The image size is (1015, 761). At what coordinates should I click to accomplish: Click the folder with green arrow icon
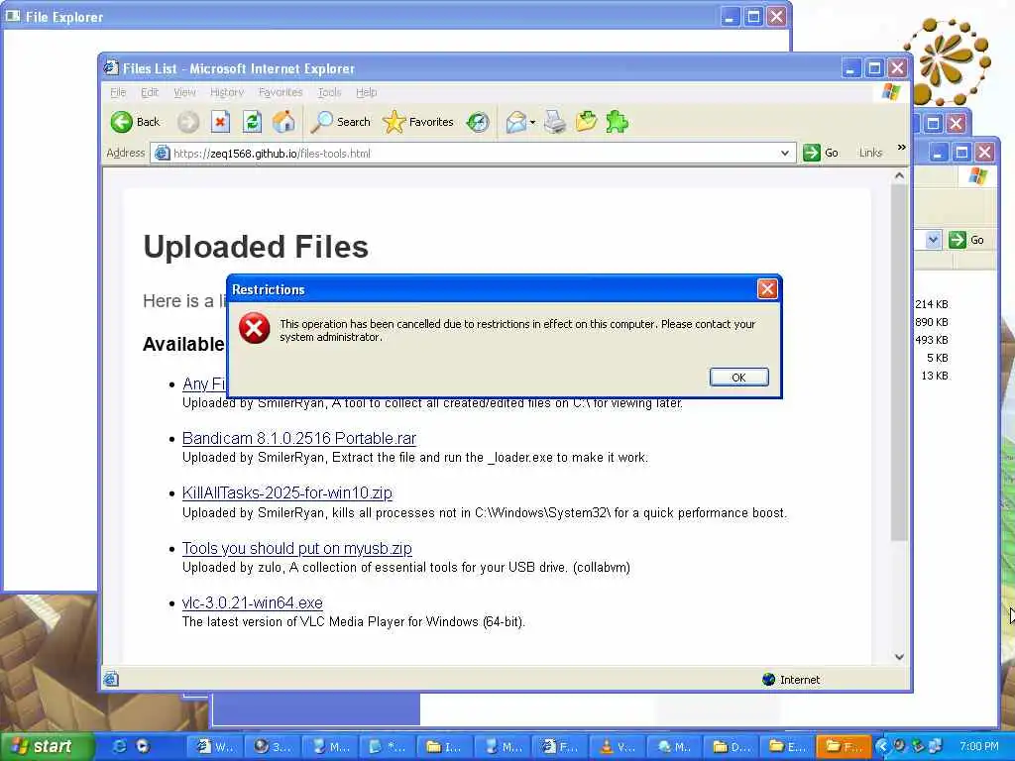point(586,122)
